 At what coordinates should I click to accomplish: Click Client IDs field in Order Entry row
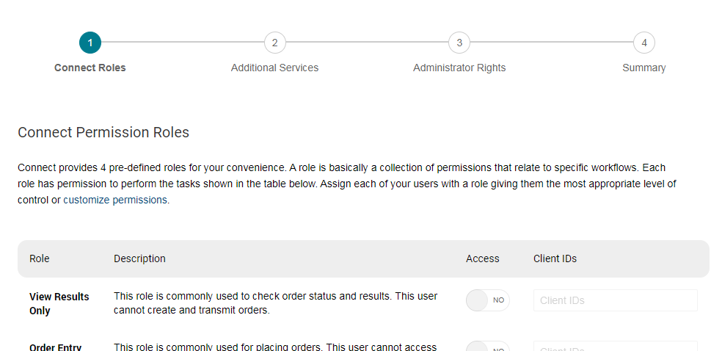pyautogui.click(x=615, y=347)
